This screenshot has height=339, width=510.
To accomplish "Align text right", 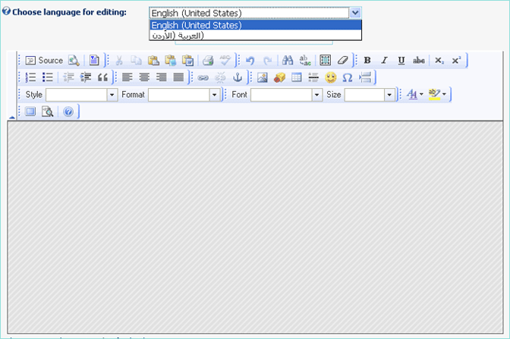I will click(162, 77).
